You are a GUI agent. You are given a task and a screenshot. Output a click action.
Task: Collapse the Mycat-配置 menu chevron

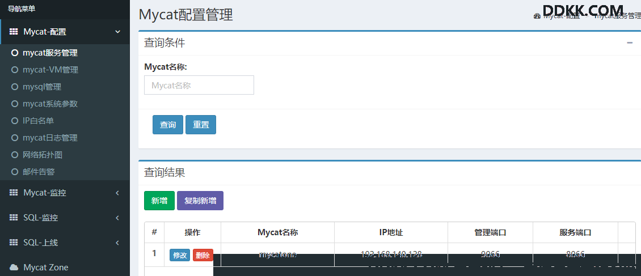[x=118, y=32]
